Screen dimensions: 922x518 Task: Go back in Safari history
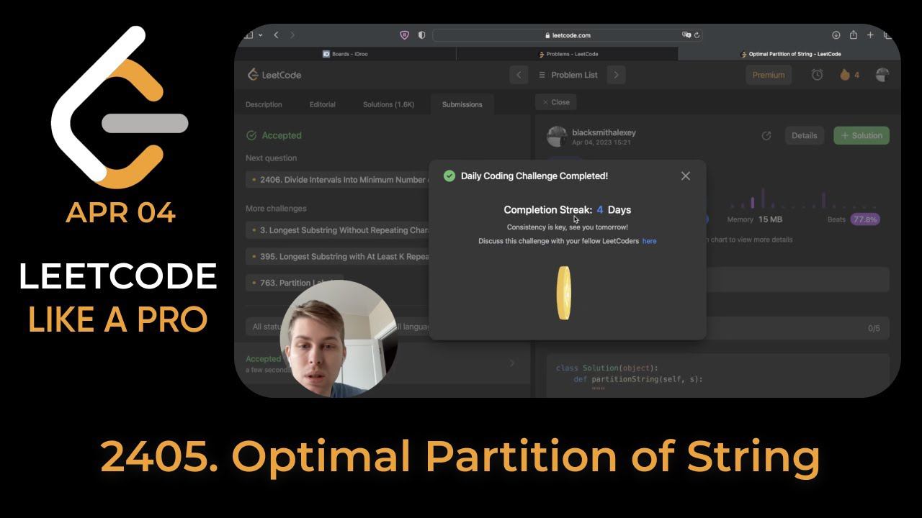point(277,35)
